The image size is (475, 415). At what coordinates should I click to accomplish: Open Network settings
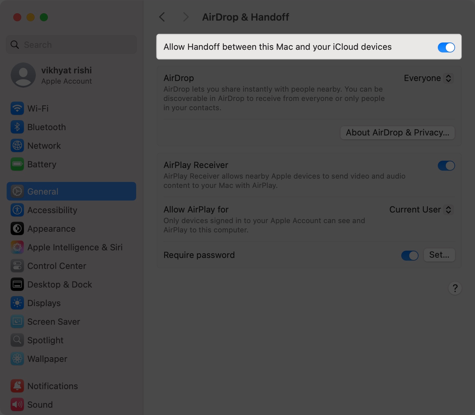click(x=44, y=145)
